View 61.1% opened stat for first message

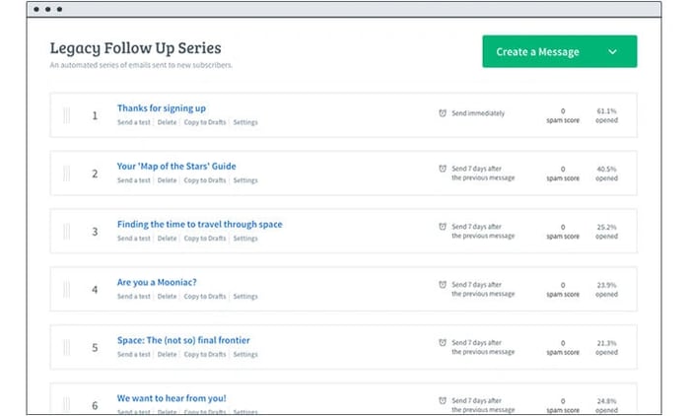pyautogui.click(x=606, y=115)
